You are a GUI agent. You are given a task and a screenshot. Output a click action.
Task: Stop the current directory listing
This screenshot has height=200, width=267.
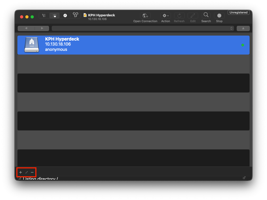click(x=219, y=16)
